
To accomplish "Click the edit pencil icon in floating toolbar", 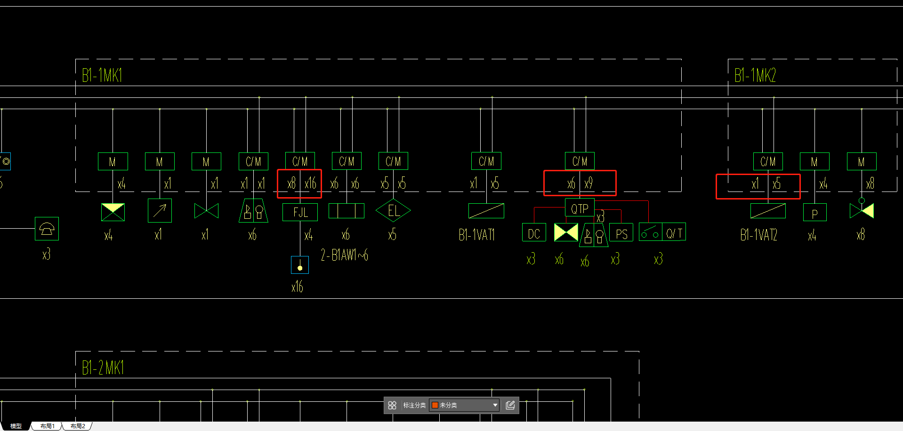I will [x=510, y=405].
